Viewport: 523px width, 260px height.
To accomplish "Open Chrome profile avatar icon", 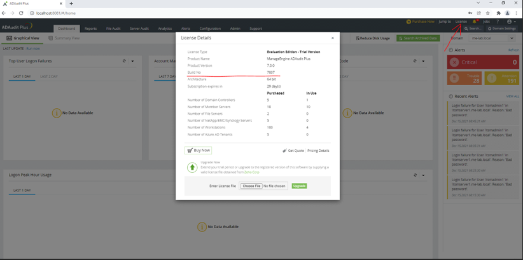I will (507, 13).
